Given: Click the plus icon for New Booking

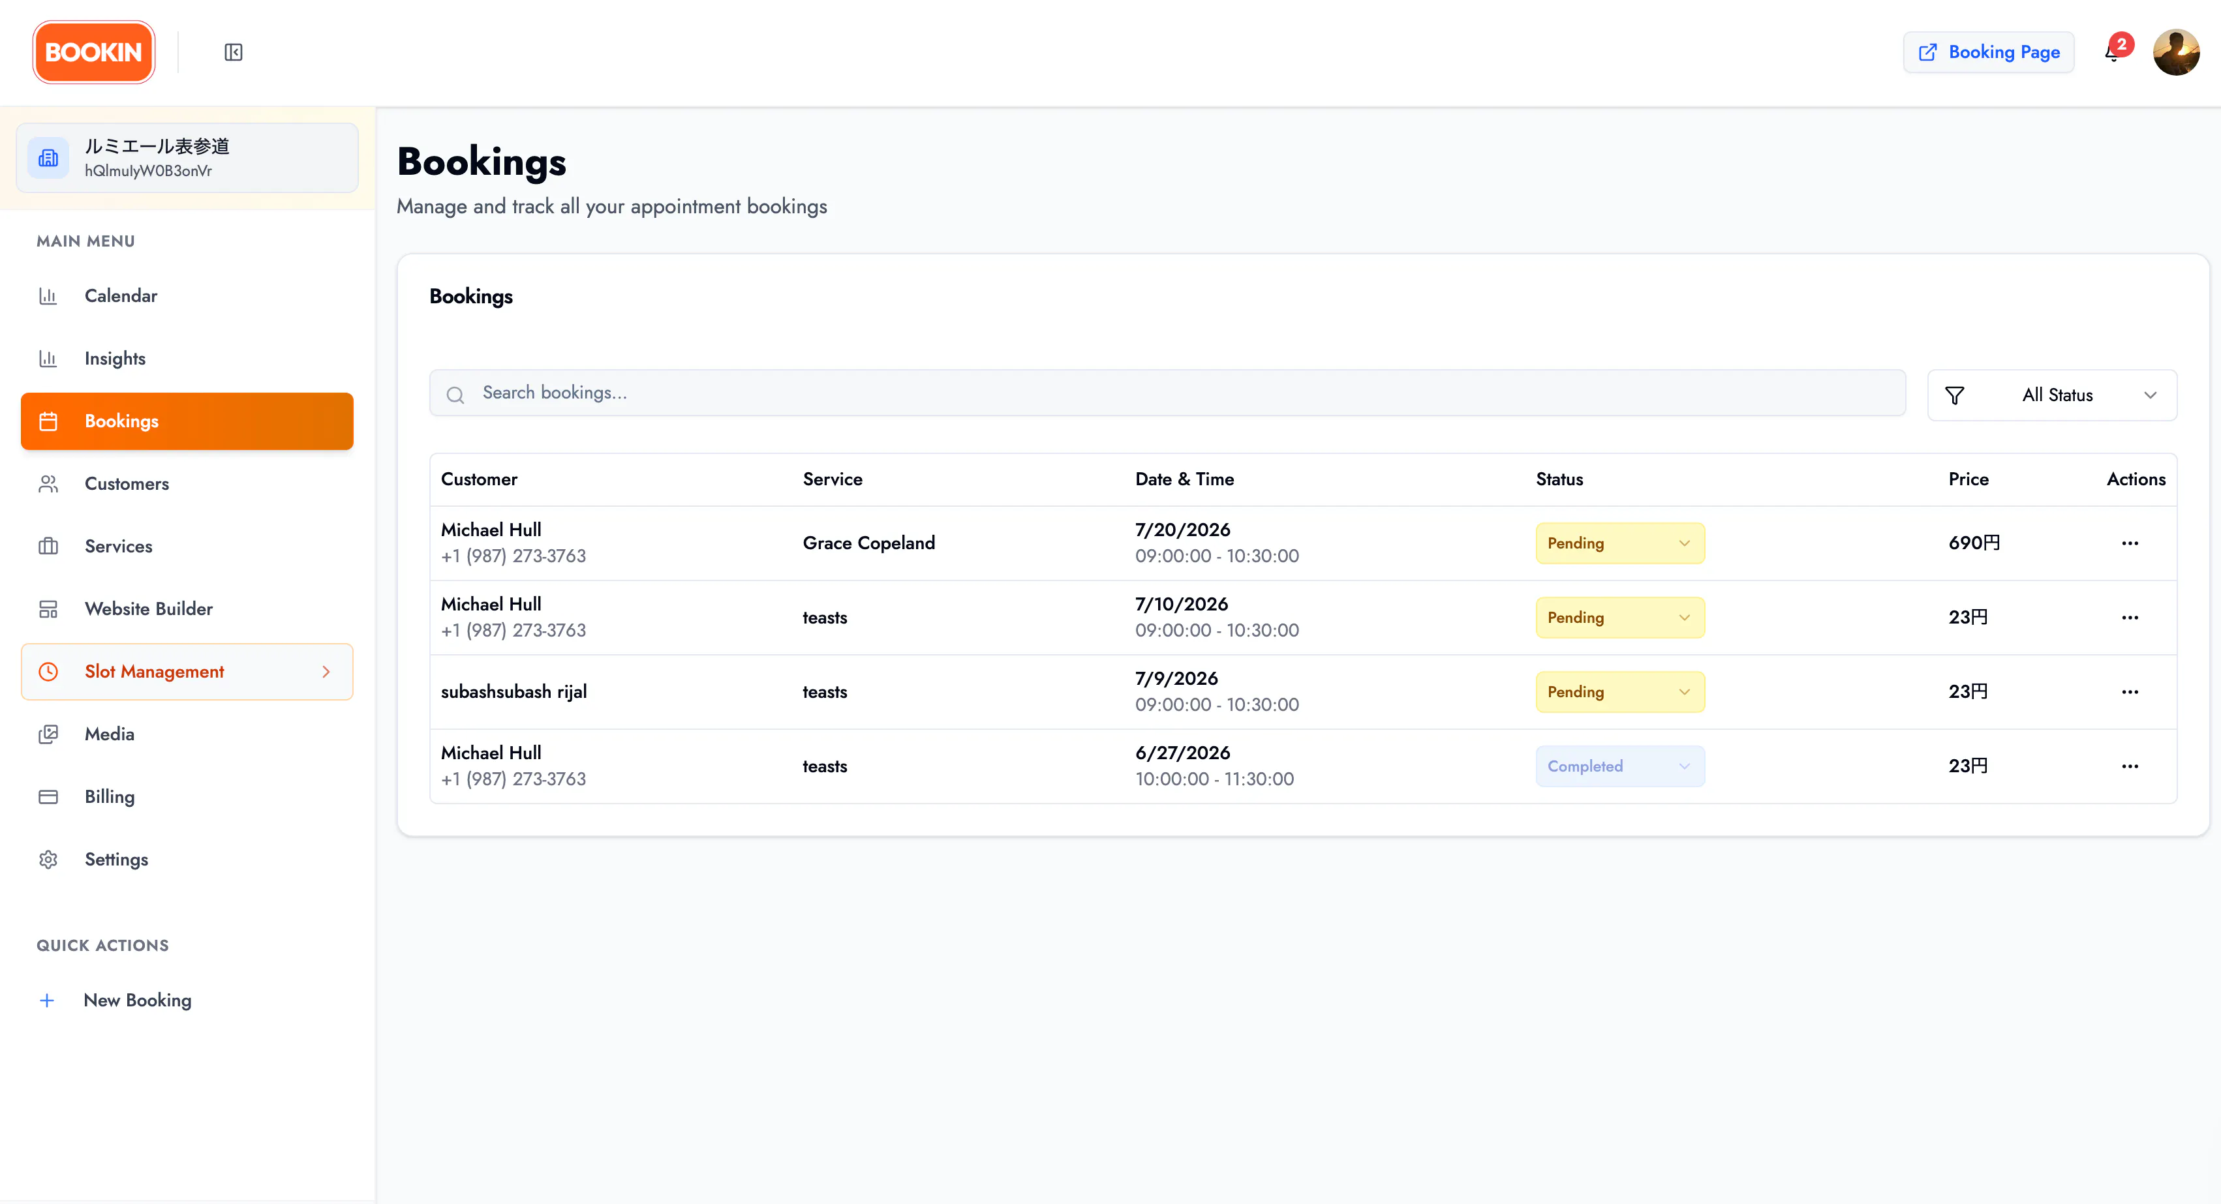Looking at the screenshot, I should click(48, 1001).
